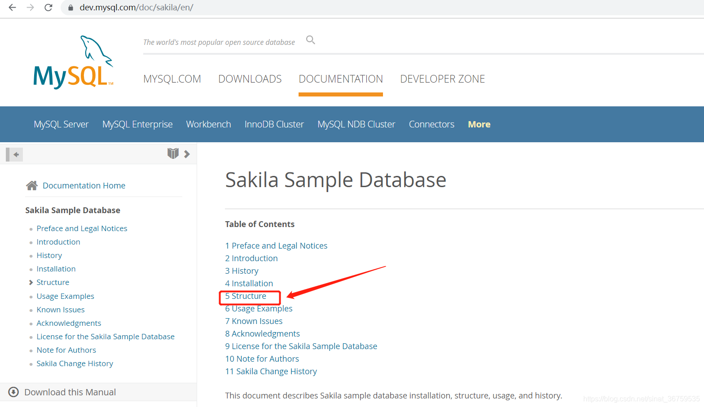Open sidebar Known Issues item

[61, 310]
